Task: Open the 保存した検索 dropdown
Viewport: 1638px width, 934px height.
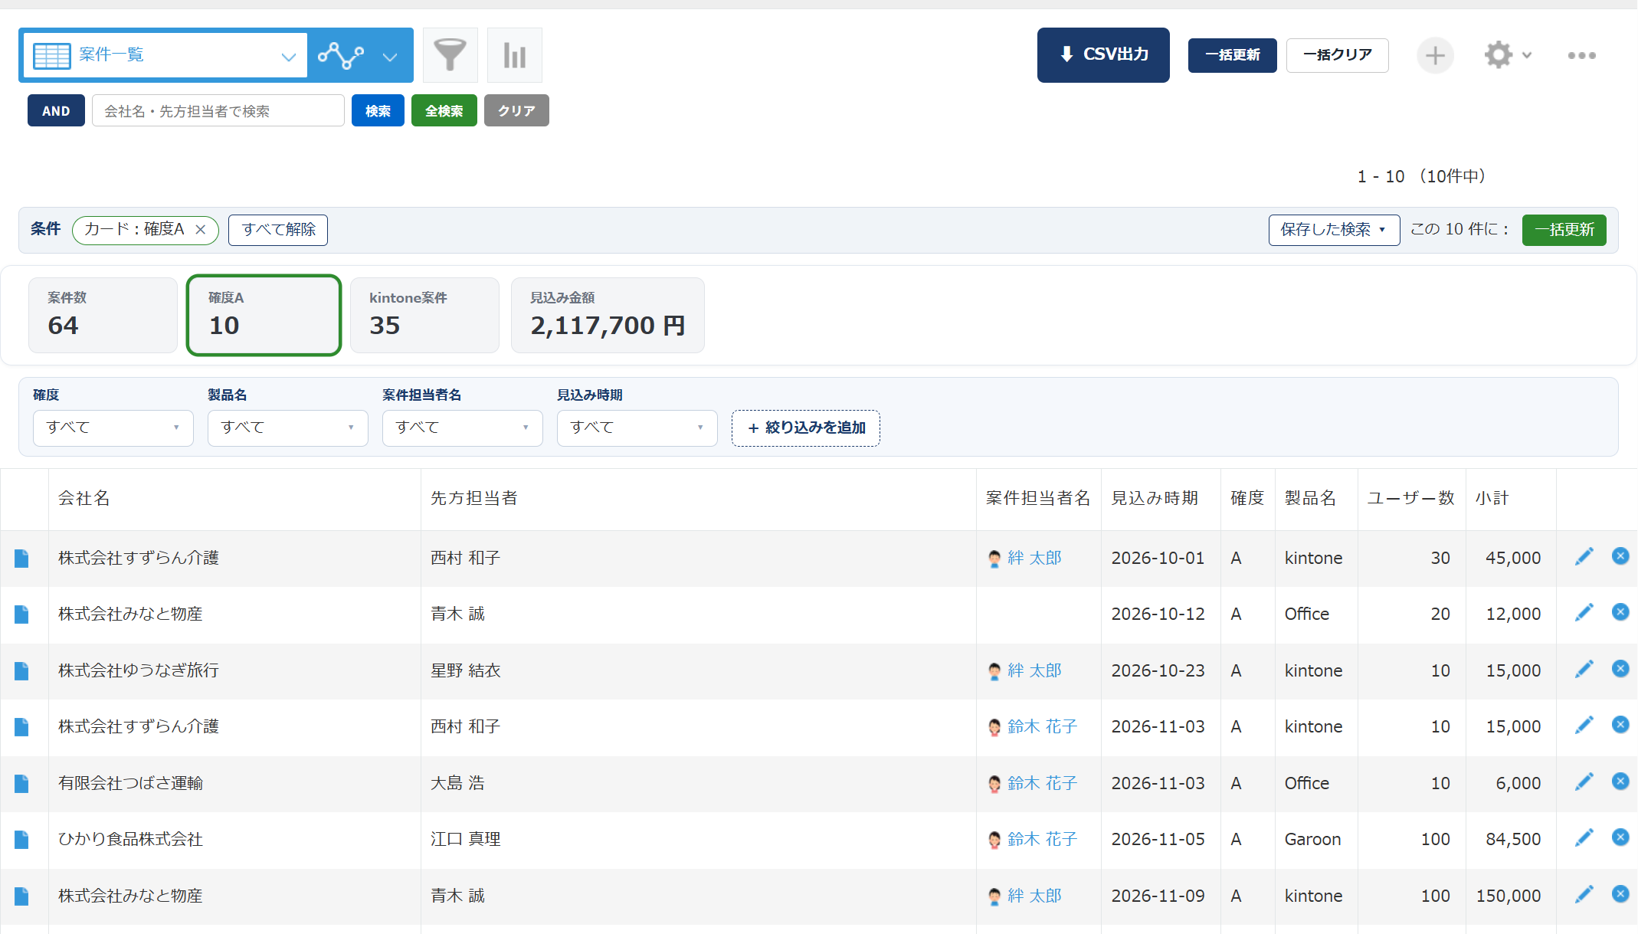Action: tap(1334, 230)
